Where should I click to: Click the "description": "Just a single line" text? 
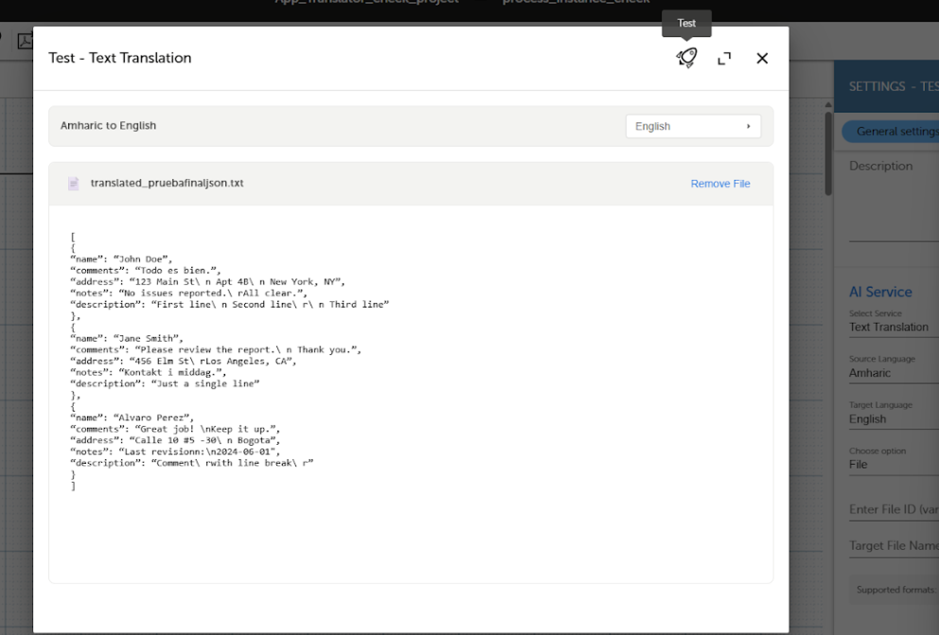coord(166,383)
